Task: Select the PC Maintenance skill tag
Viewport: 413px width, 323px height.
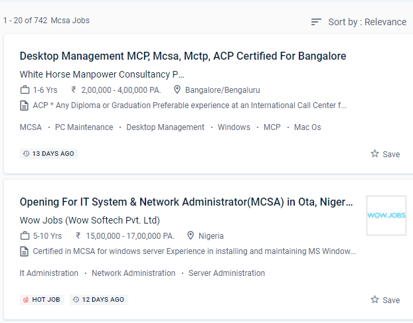Action: tap(84, 127)
